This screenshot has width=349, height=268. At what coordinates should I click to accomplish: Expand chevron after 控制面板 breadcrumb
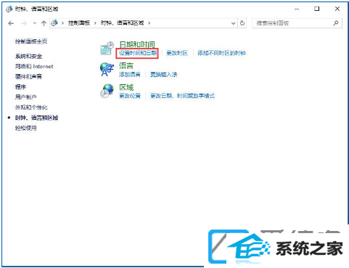click(95, 23)
